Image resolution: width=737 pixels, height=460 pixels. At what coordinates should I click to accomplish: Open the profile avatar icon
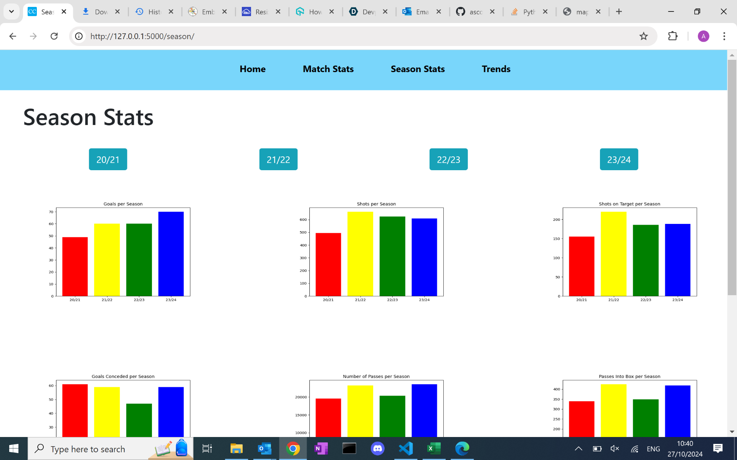[x=703, y=36]
